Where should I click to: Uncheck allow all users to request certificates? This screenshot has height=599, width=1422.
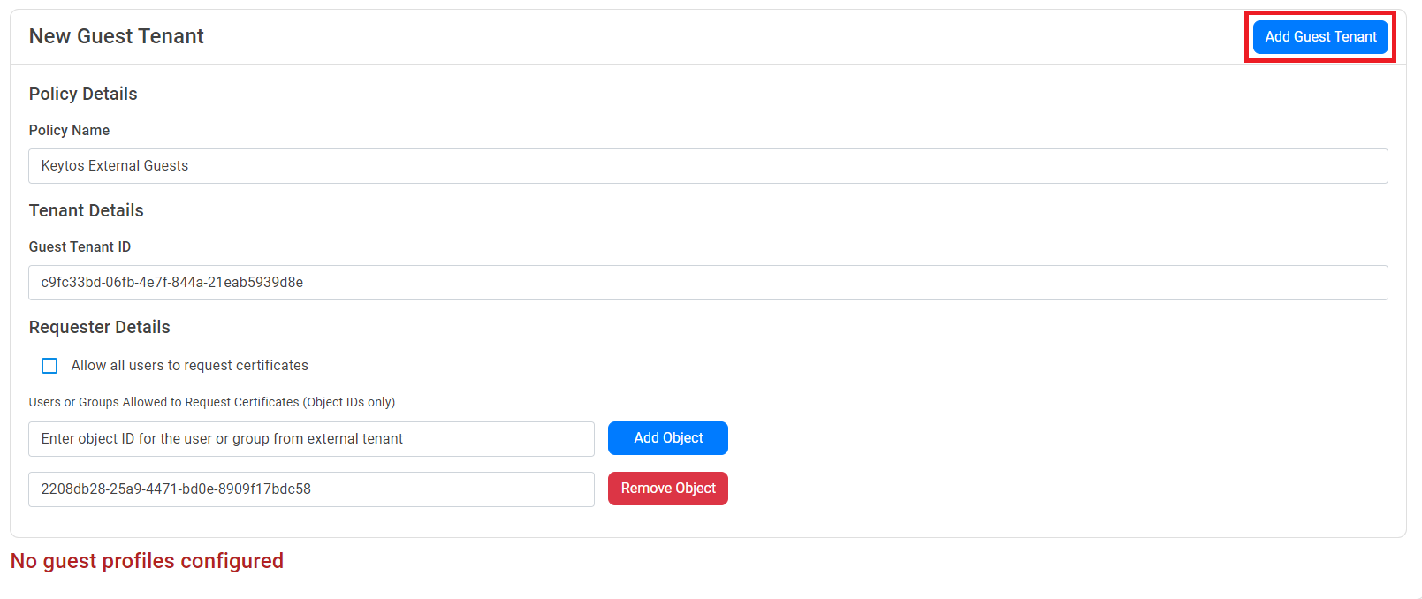[x=49, y=365]
